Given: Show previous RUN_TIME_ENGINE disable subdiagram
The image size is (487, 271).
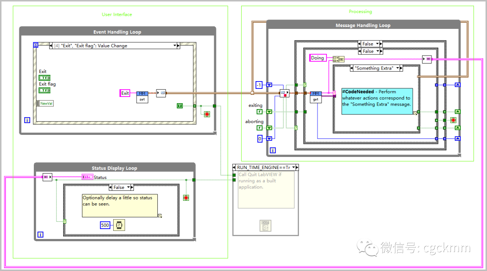Looking at the screenshot, I should (234, 167).
